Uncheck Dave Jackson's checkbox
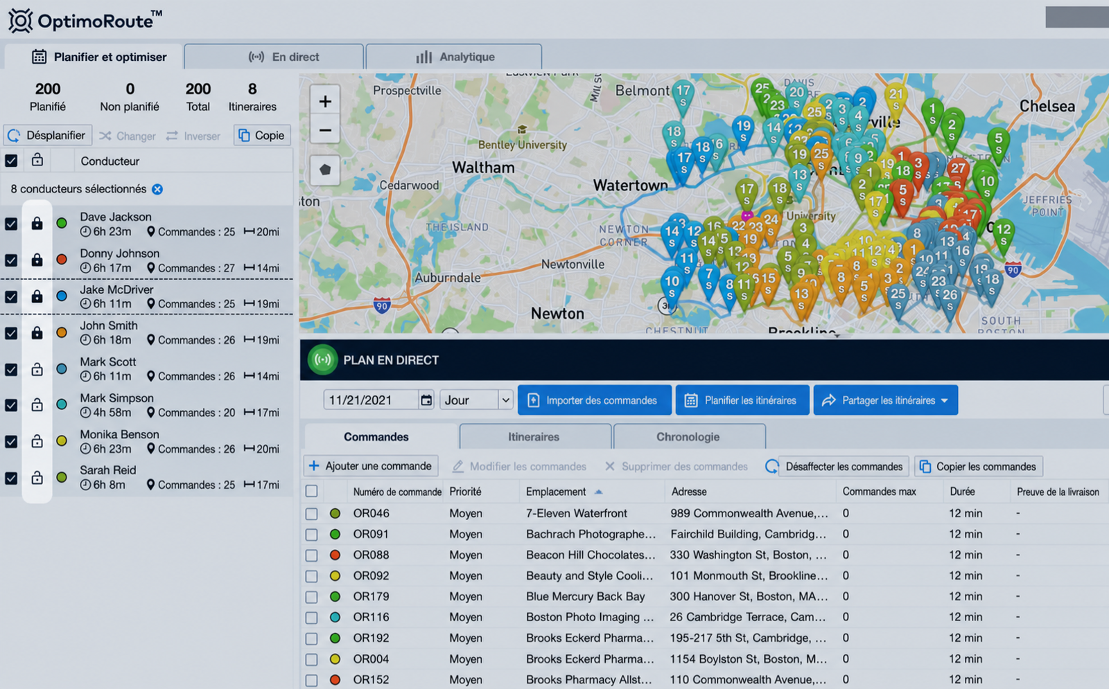The width and height of the screenshot is (1109, 689). click(11, 224)
